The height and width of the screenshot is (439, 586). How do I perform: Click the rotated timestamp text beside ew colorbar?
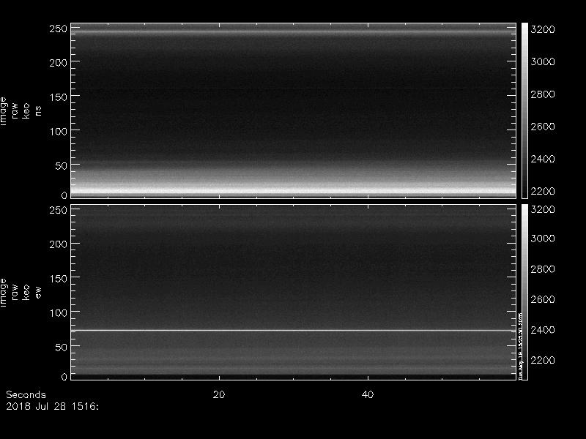point(520,346)
